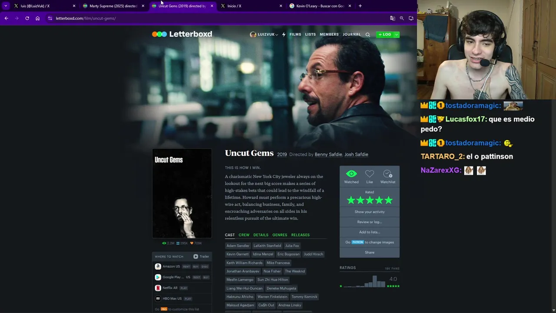Screen dimensions: 556x313
Task: Open the tab search chevron on the tab strip
Action: (6, 6)
